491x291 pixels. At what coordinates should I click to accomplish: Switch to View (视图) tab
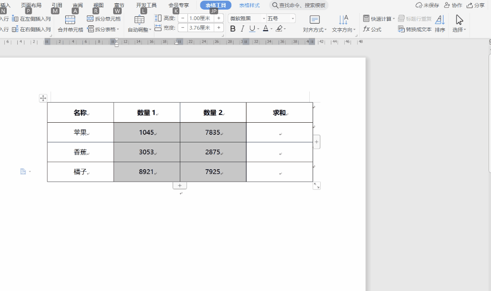pos(98,5)
